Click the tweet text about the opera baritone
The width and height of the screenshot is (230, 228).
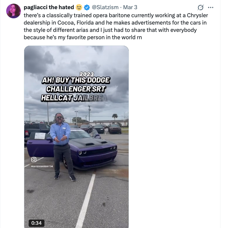116,26
